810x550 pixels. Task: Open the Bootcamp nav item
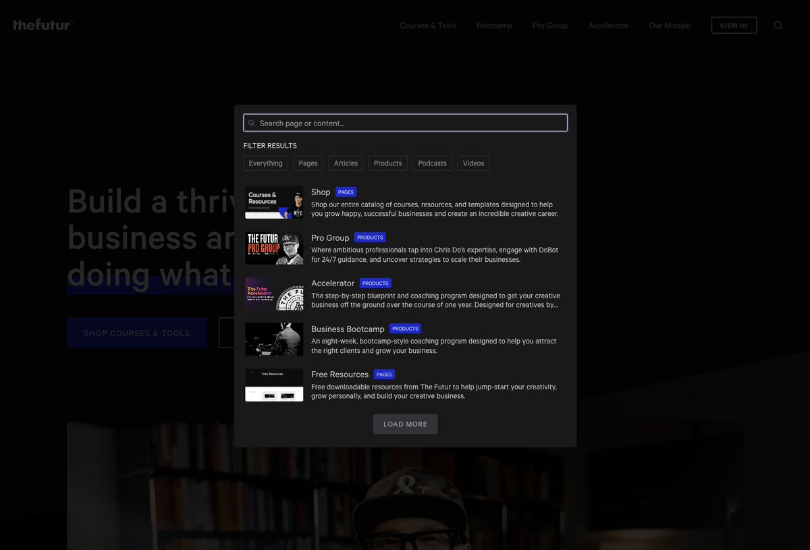pos(494,26)
